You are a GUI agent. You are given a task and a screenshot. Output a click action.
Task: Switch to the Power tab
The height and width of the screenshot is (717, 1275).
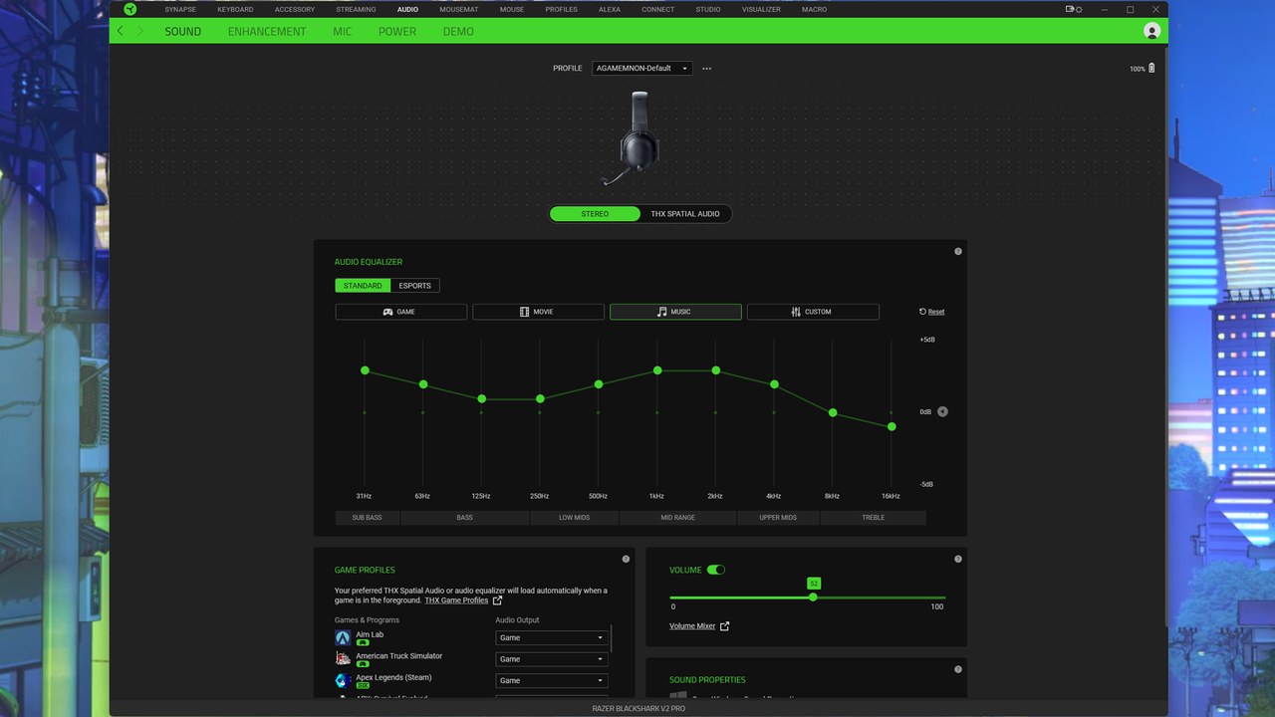click(x=397, y=32)
